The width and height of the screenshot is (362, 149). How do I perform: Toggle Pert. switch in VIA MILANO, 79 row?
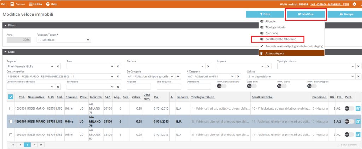click(x=349, y=122)
